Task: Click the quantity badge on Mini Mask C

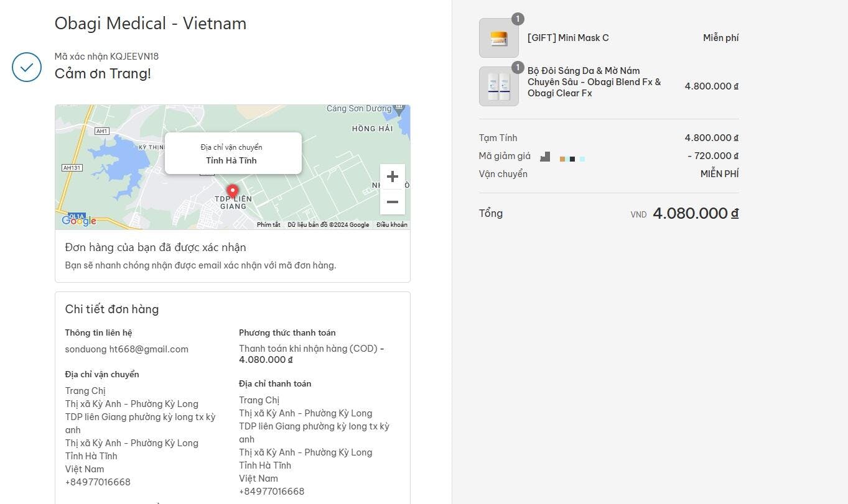Action: click(x=518, y=19)
